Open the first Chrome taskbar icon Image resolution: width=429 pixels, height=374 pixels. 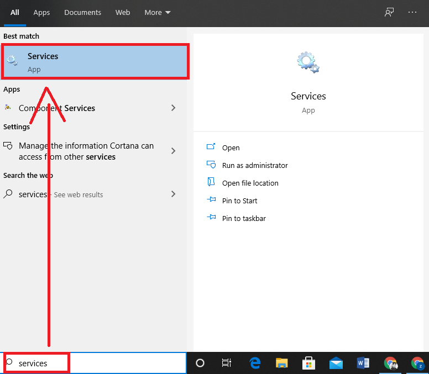click(391, 364)
